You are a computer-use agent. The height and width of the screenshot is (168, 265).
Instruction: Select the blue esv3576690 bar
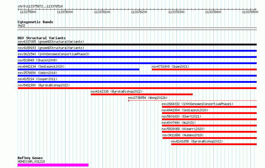point(137,76)
